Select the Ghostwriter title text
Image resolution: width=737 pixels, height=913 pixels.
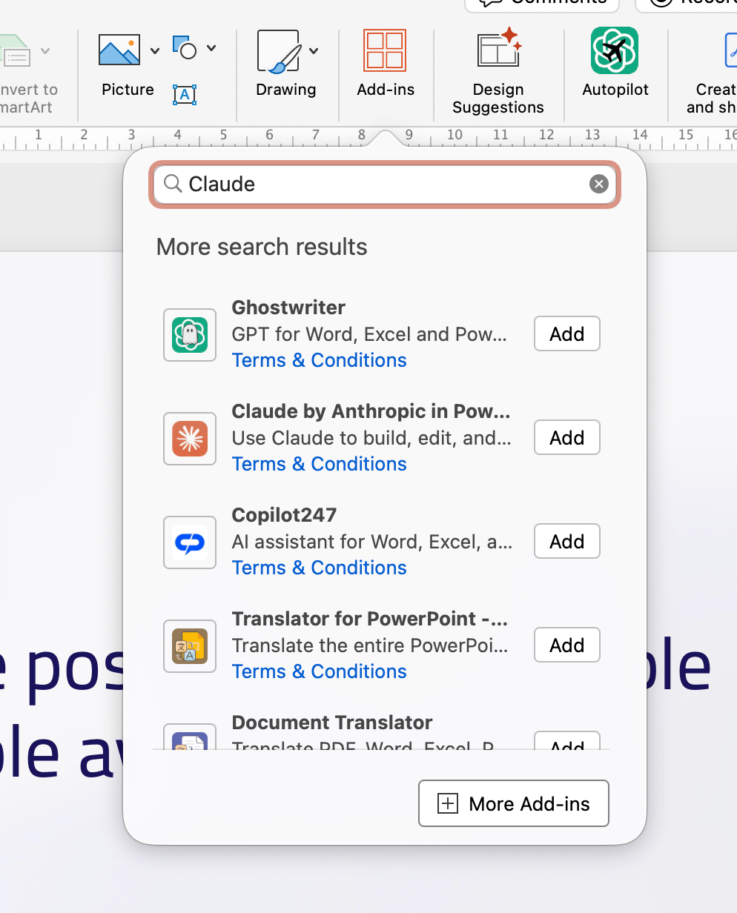click(x=288, y=308)
